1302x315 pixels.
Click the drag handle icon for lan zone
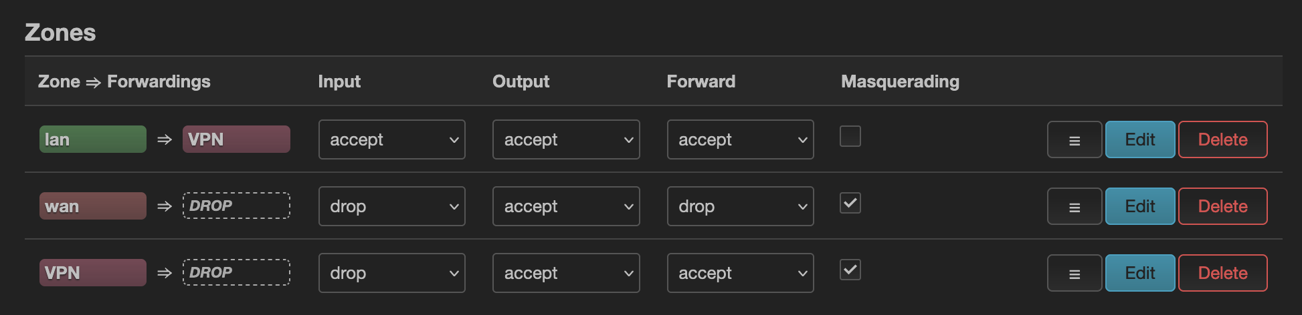1074,140
